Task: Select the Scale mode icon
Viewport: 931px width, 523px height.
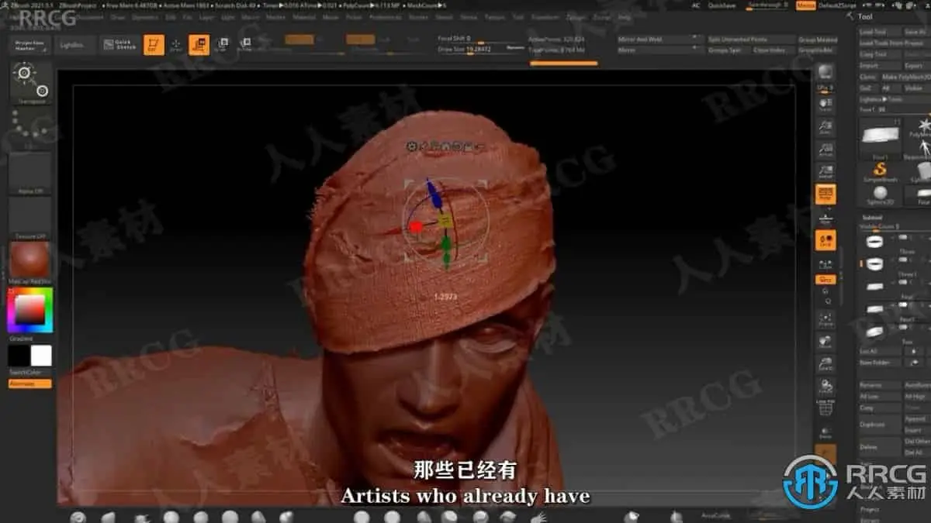Action: tap(222, 45)
